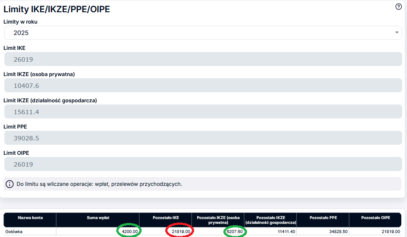Screen dimensions: 407x237
Task: Select the Limit IKZE (osoba prywatna) field
Action: pyautogui.click(x=203, y=86)
